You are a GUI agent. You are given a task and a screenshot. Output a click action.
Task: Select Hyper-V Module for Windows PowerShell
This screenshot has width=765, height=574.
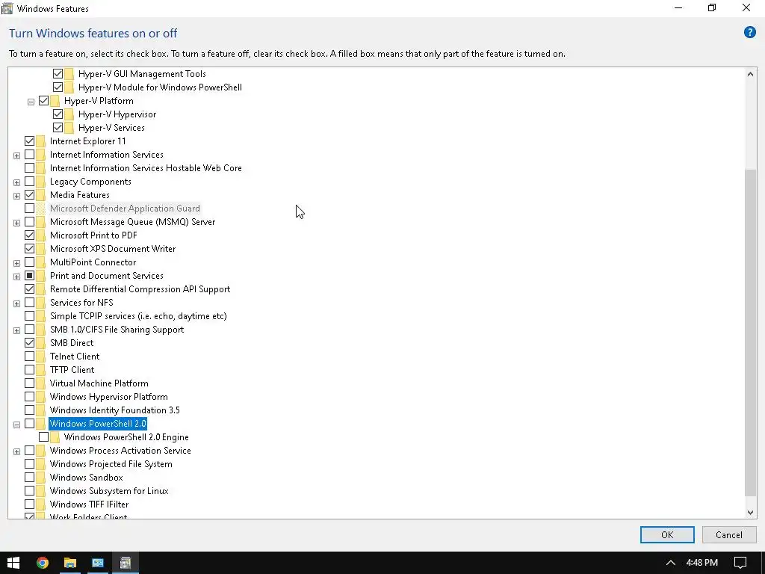click(x=160, y=87)
